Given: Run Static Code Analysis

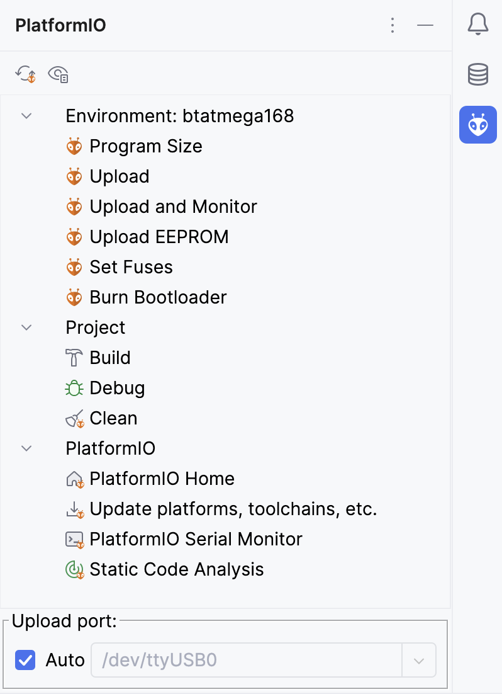Looking at the screenshot, I should tap(176, 569).
